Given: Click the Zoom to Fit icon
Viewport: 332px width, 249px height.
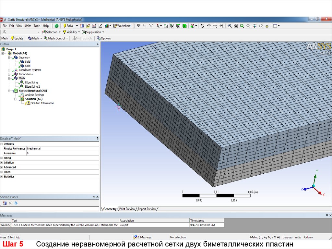Looking at the screenshot, I should 230,26.
